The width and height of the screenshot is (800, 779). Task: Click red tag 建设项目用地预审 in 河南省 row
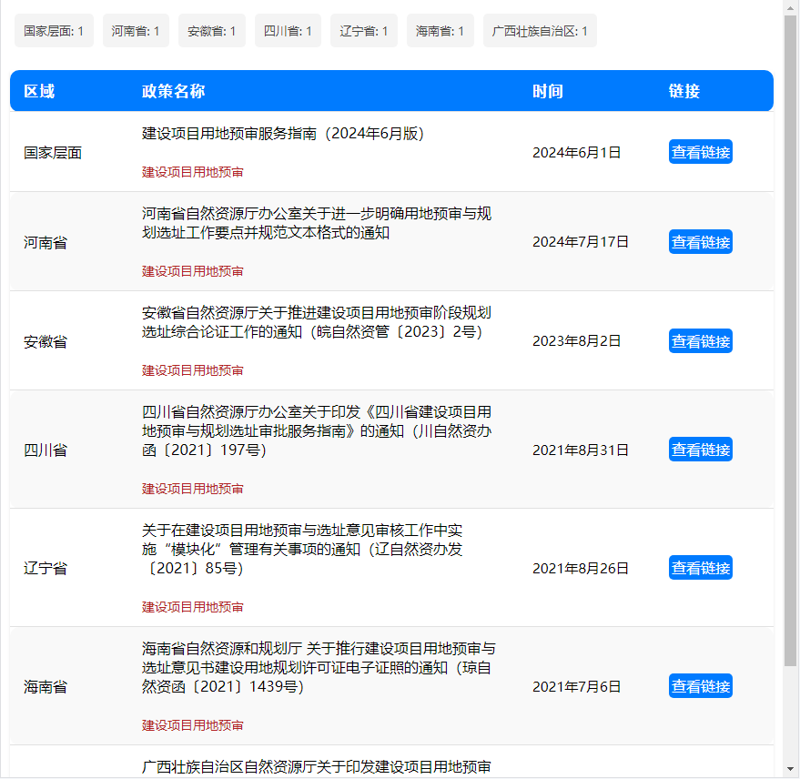192,271
